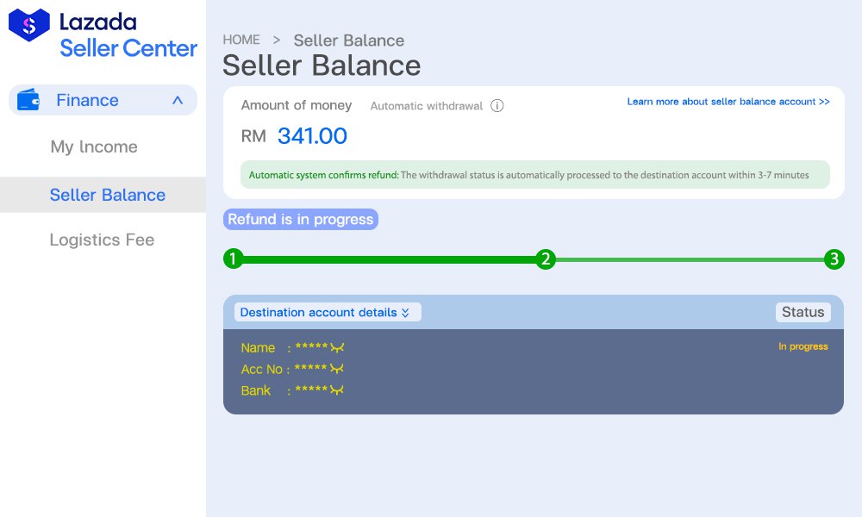
Task: Click progress step 1 circle
Action: coord(233,258)
